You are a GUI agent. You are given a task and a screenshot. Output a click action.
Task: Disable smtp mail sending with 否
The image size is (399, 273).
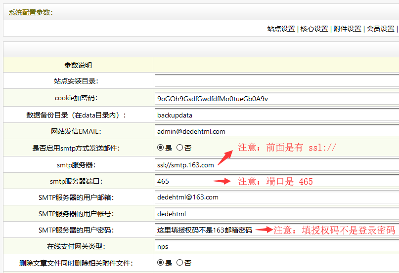pos(179,148)
